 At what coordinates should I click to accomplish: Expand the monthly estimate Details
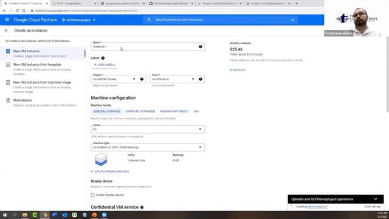tap(238, 70)
